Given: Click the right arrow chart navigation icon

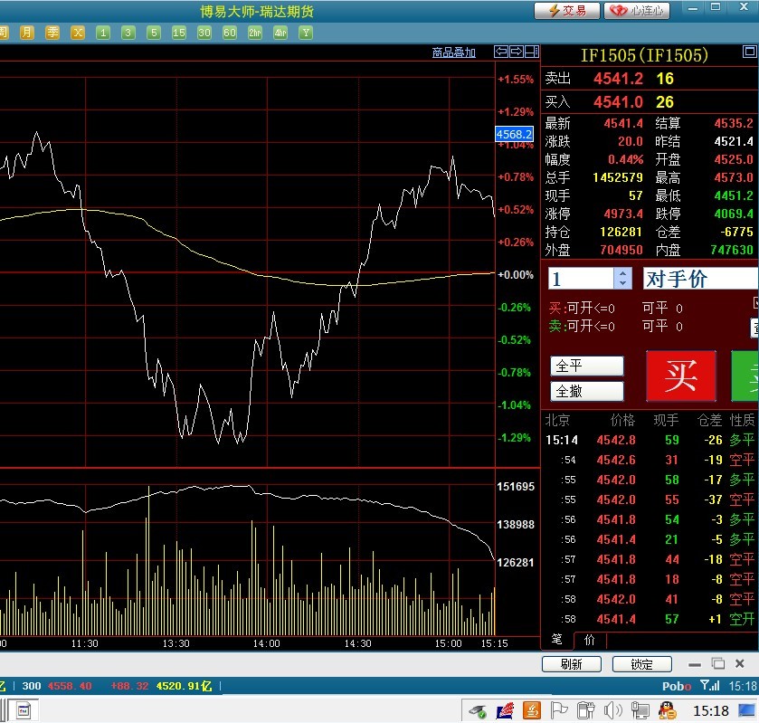Looking at the screenshot, I should (517, 52).
